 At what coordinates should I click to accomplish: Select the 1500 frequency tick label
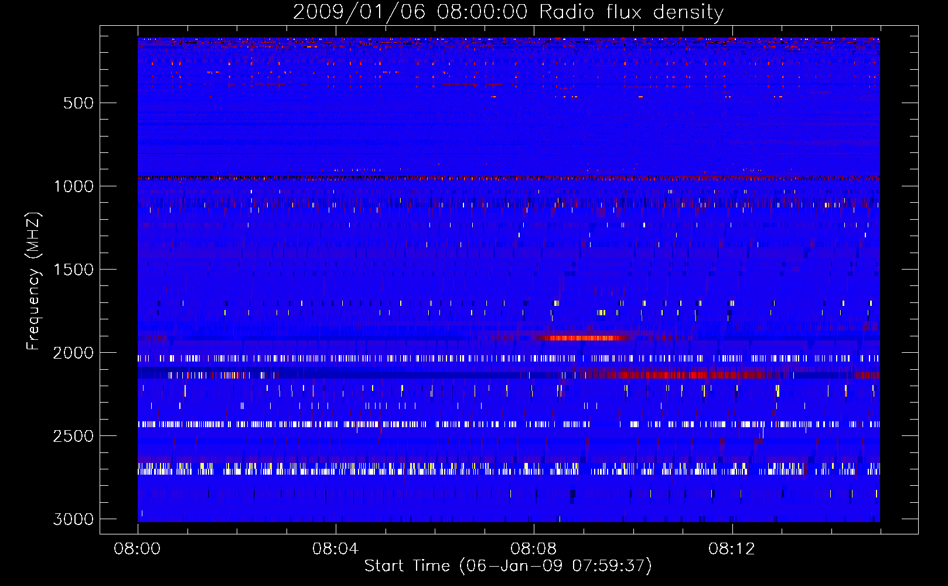(73, 270)
